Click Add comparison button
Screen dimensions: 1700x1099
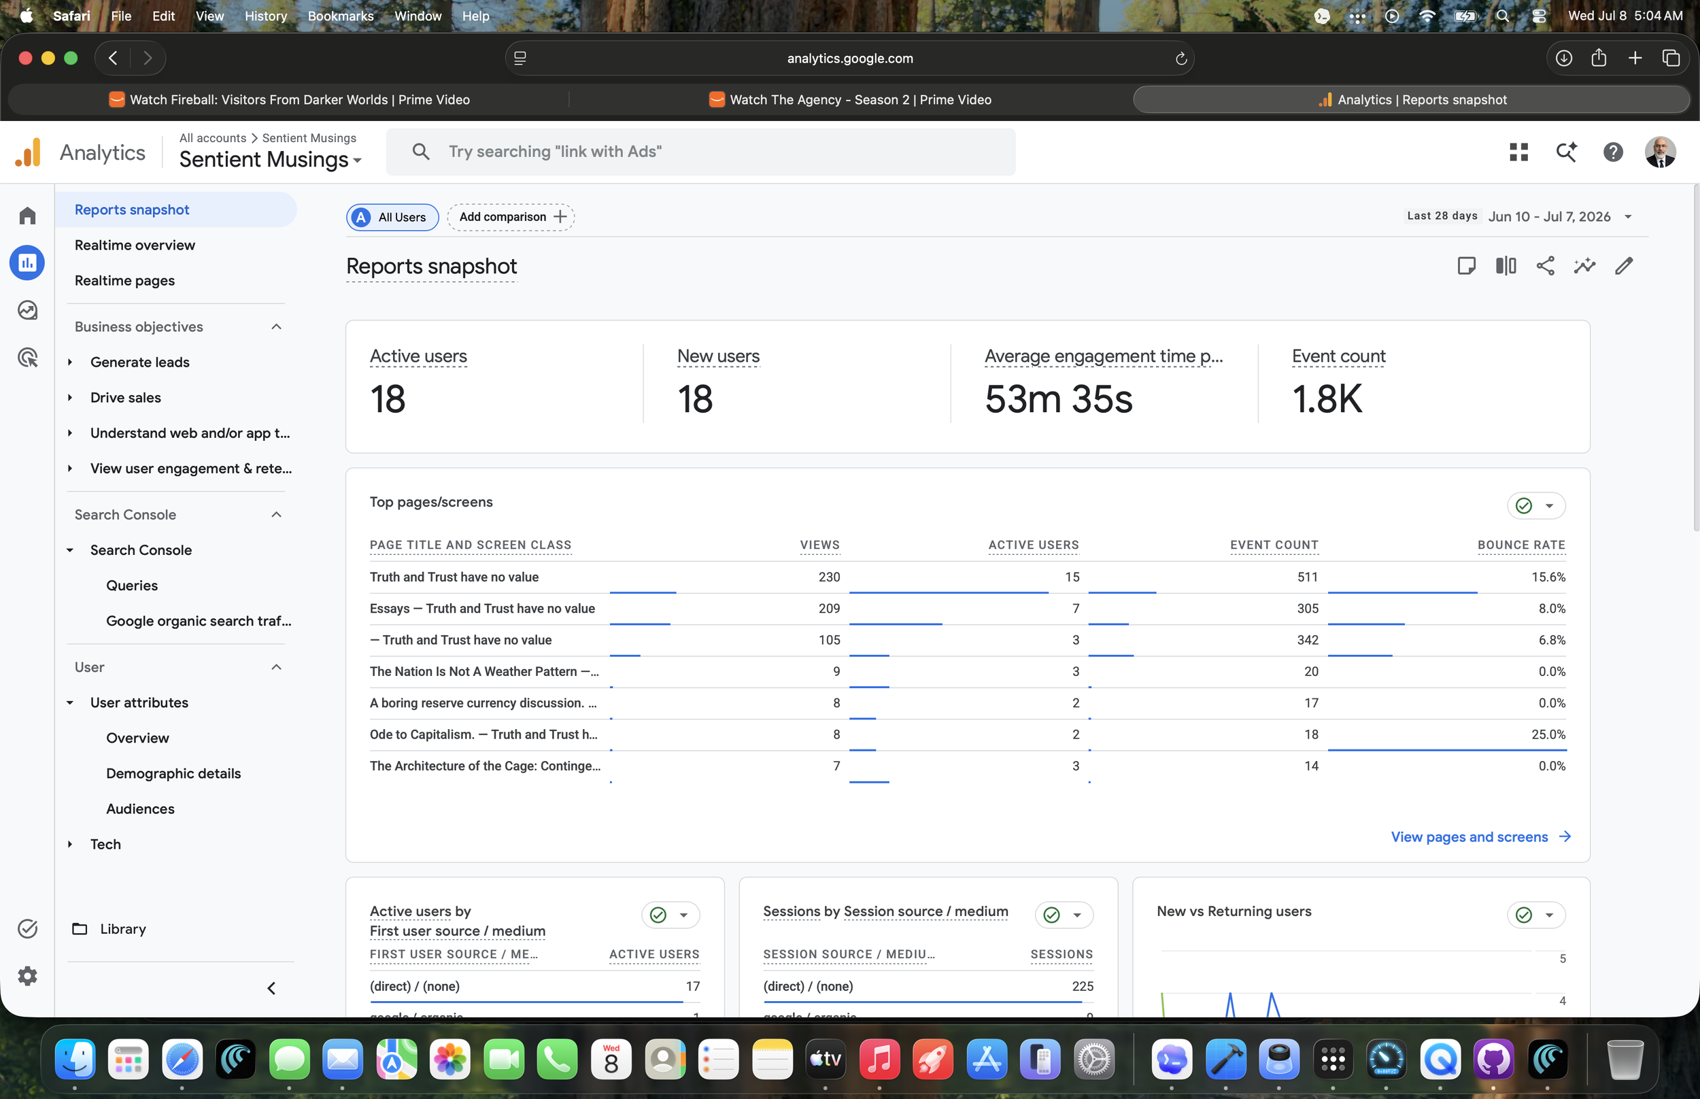click(x=511, y=217)
